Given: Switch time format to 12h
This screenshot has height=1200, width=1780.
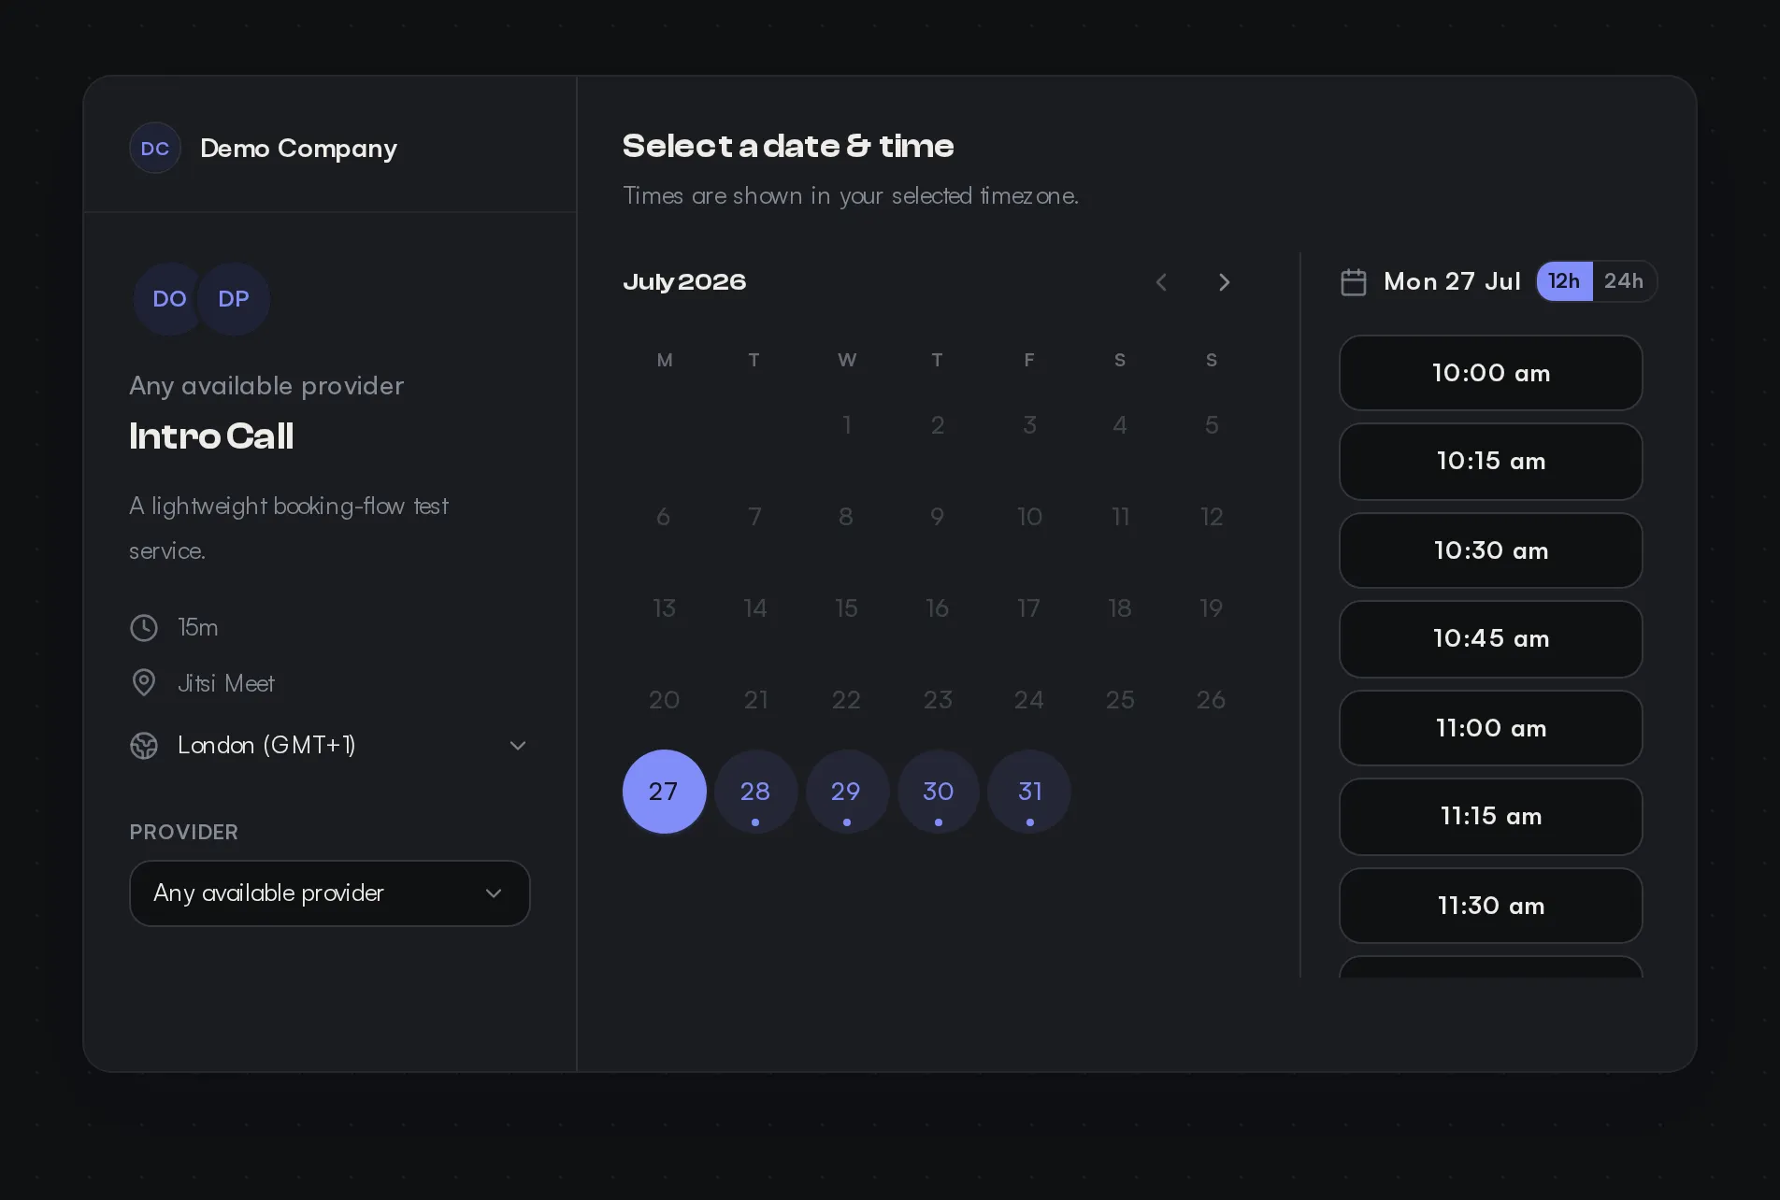Looking at the screenshot, I should [x=1564, y=281].
